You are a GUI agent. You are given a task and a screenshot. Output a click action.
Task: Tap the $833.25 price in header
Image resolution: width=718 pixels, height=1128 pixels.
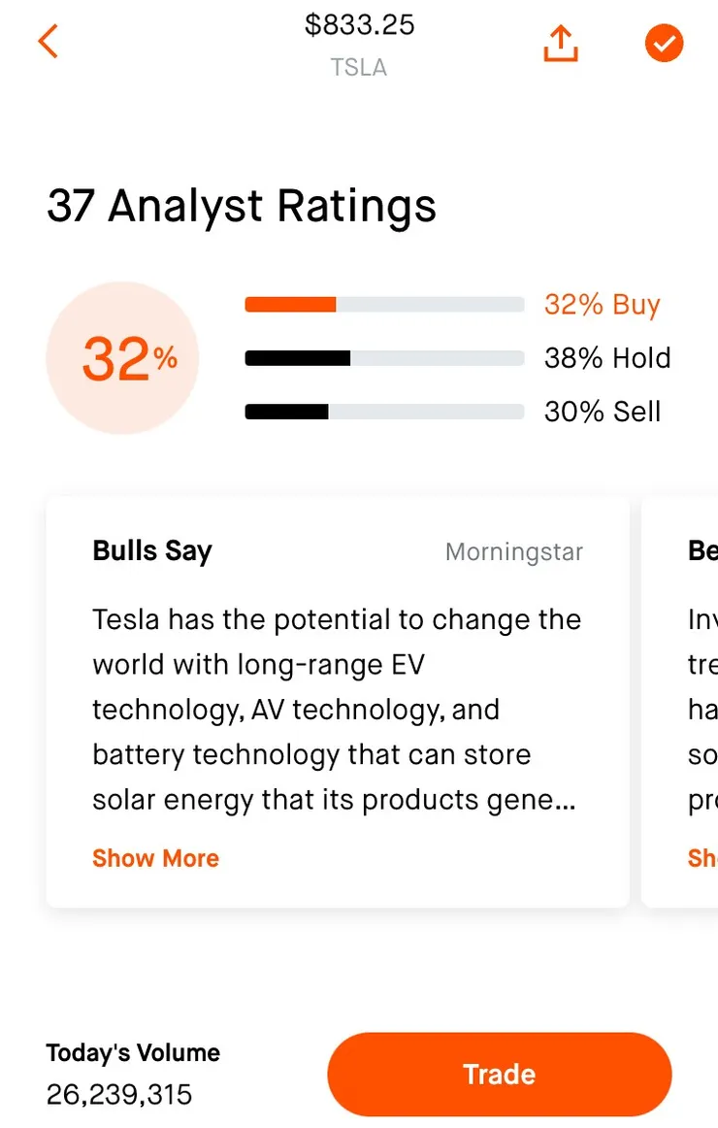[x=359, y=25]
